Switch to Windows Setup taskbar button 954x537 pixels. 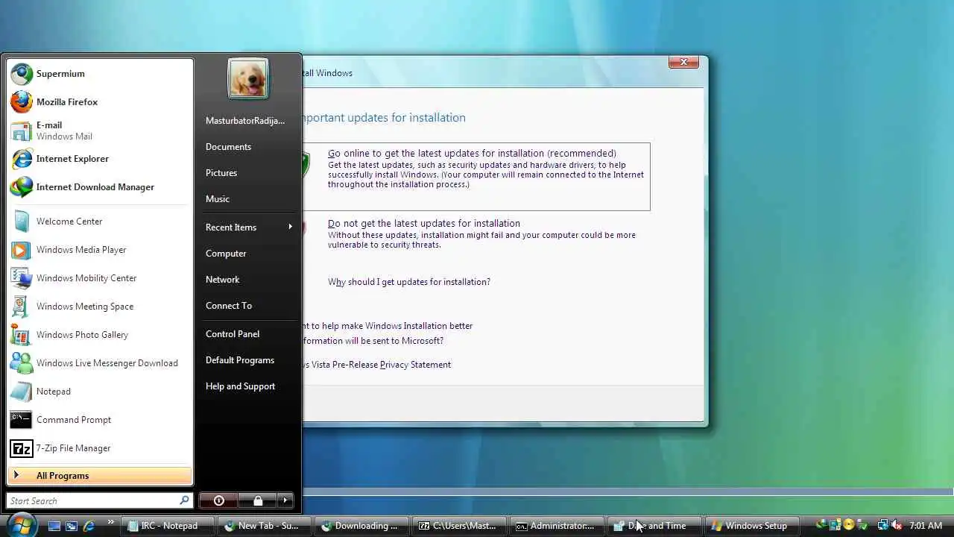751,526
